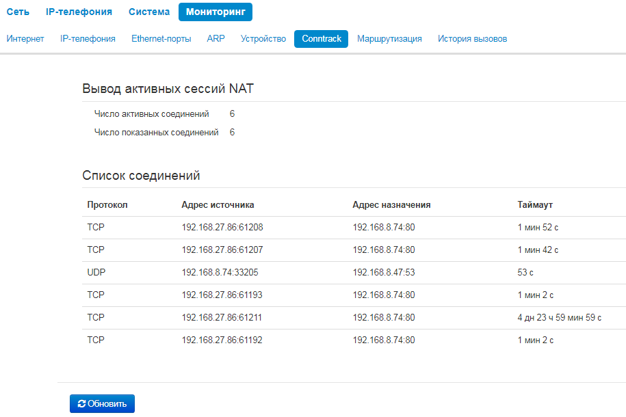Click source address 192.168.27.86:61211
The image size is (626, 417).
coord(222,317)
